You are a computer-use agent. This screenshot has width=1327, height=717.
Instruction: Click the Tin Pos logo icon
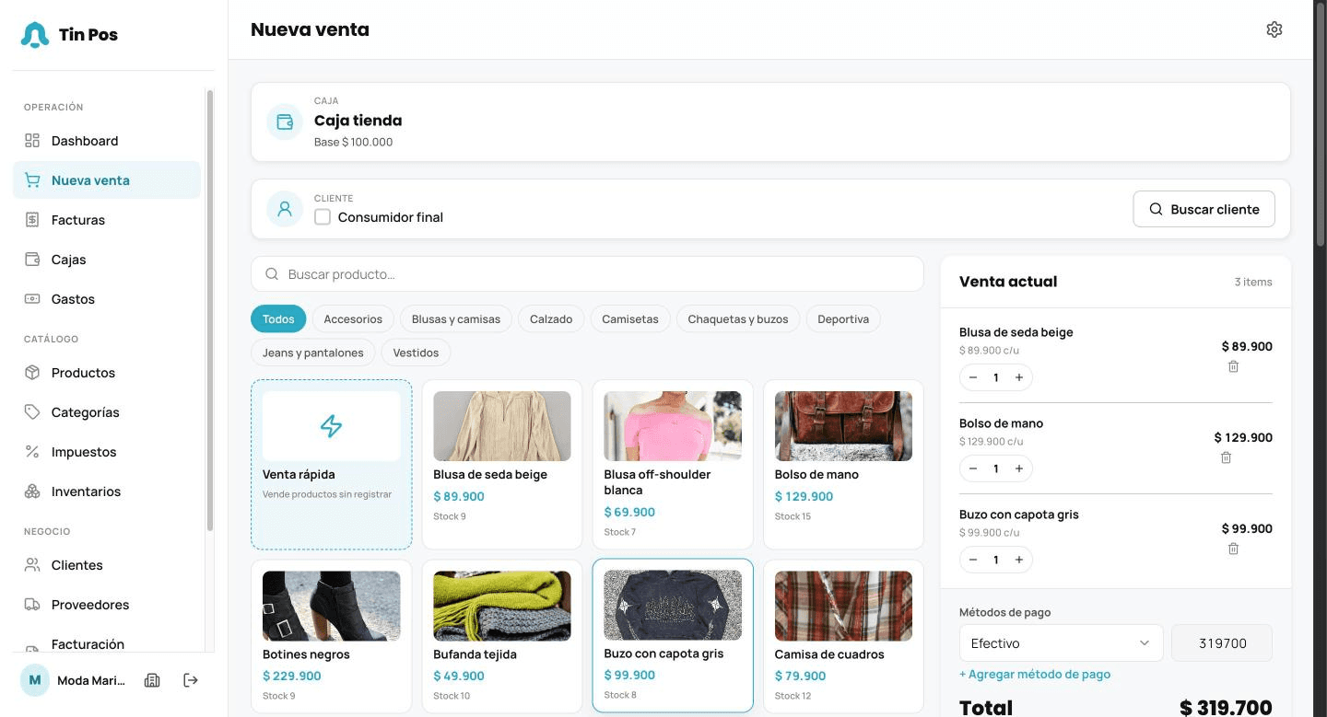pos(35,35)
